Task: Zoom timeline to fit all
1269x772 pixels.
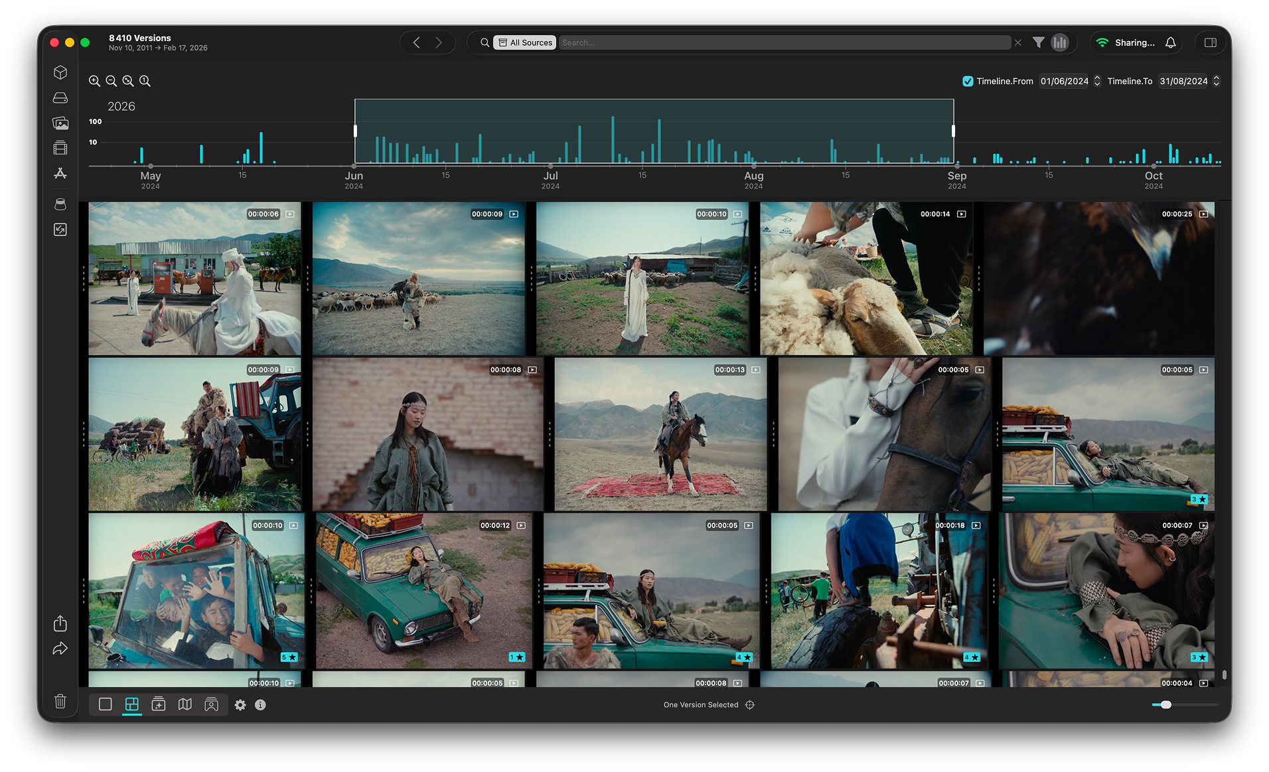Action: [x=128, y=81]
